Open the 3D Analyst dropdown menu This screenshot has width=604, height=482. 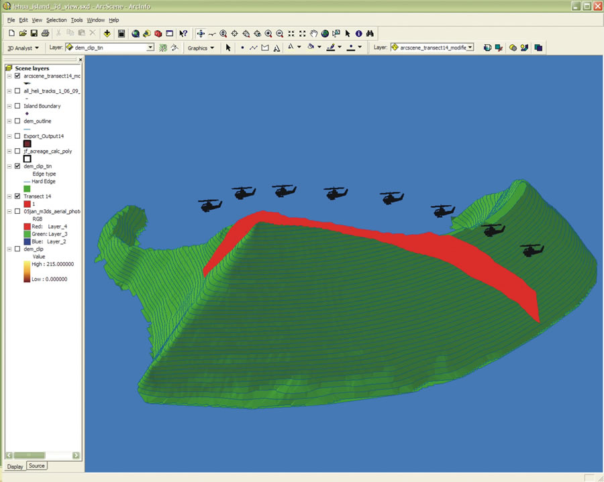pos(23,48)
